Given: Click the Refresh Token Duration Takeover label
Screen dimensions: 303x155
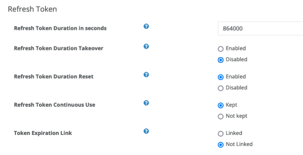Looking at the screenshot, I should (59, 48).
